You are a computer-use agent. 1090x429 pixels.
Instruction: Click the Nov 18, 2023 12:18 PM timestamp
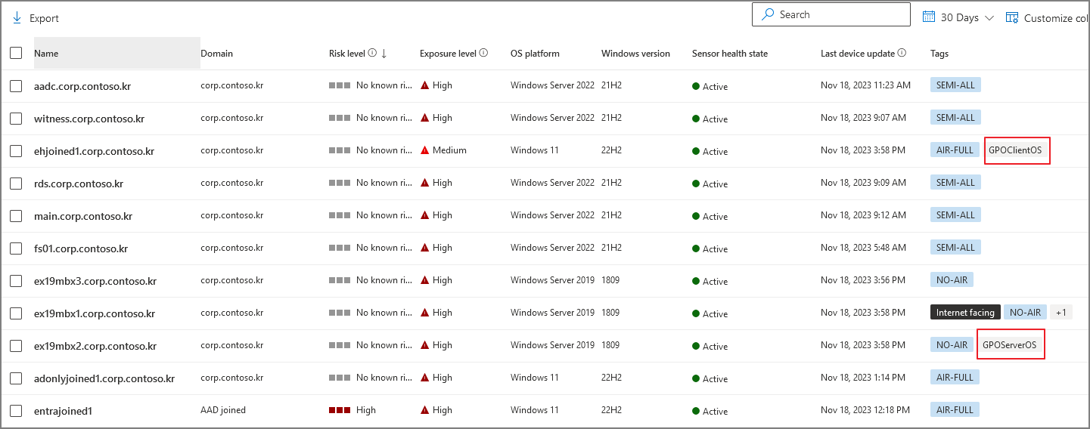point(865,410)
